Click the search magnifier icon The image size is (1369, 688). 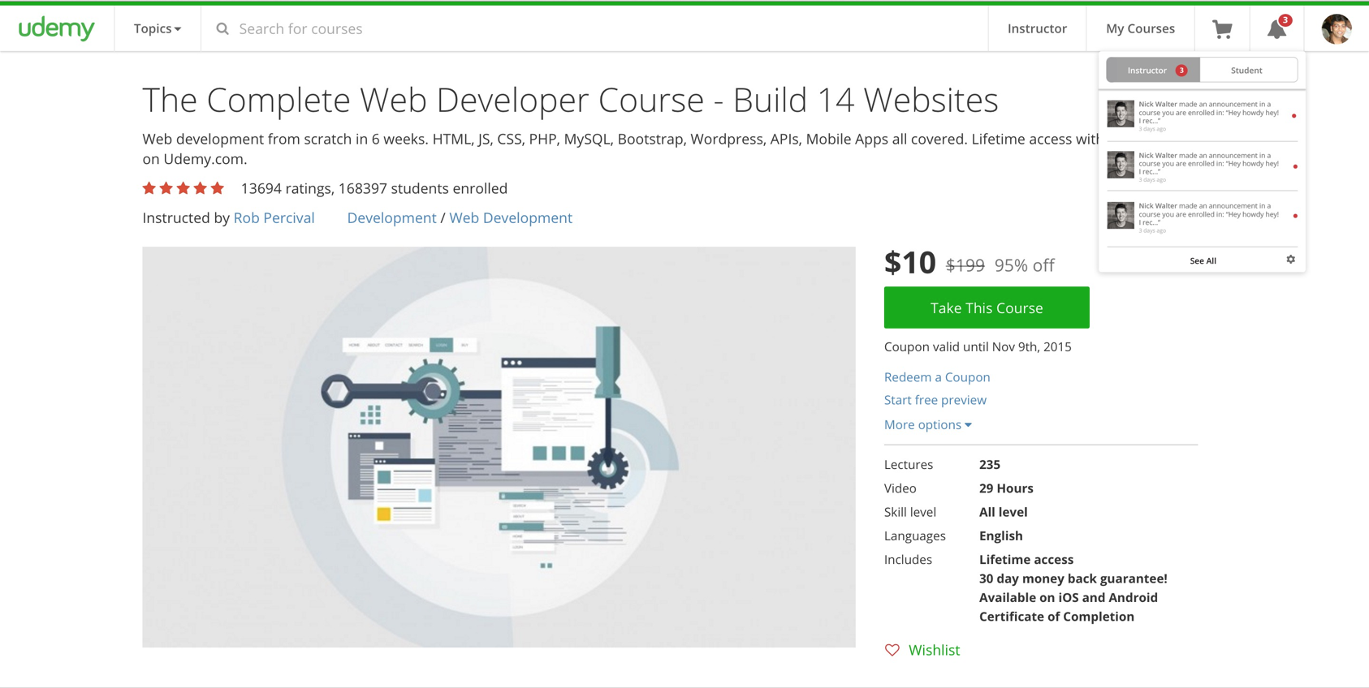(x=222, y=29)
